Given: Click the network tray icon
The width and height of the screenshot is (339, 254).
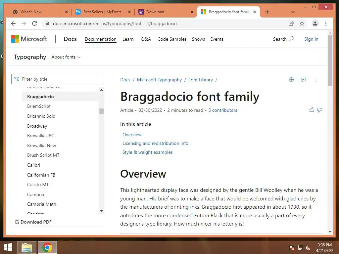Looking at the screenshot, I should pyautogui.click(x=300, y=247).
